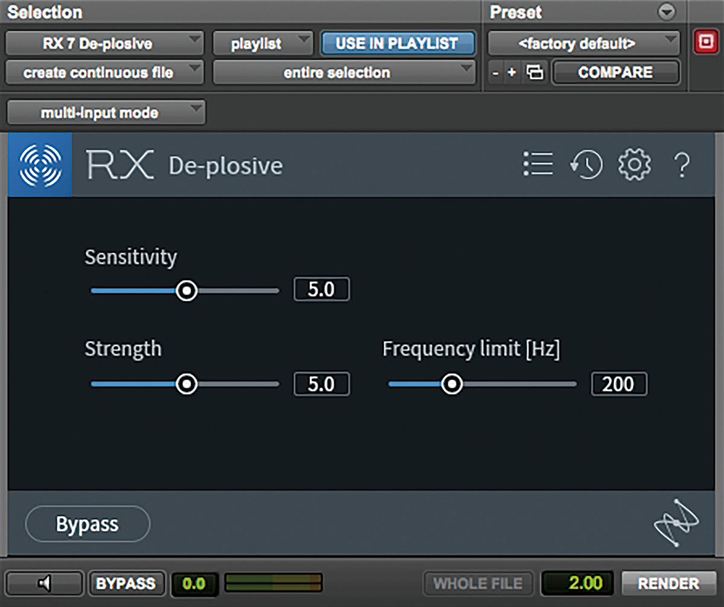Click the 2.00 handle length field
724x607 pixels.
[x=578, y=583]
